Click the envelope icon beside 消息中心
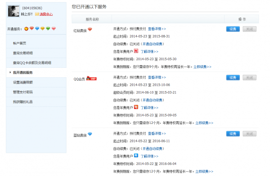The image size is (270, 176). [37, 14]
